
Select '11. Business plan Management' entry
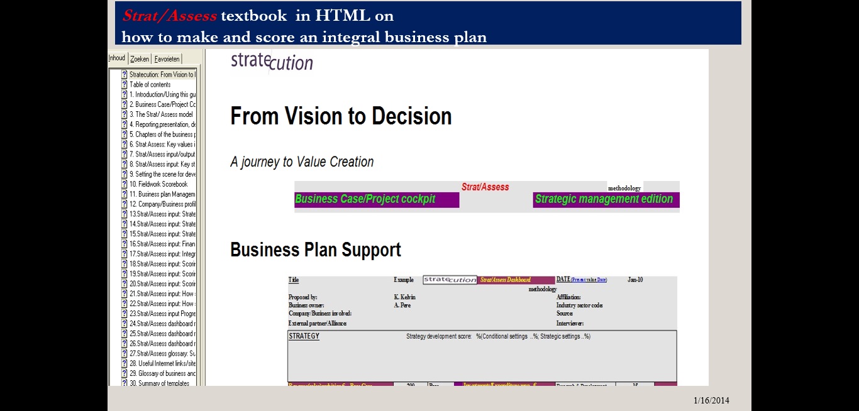pyautogui.click(x=162, y=194)
